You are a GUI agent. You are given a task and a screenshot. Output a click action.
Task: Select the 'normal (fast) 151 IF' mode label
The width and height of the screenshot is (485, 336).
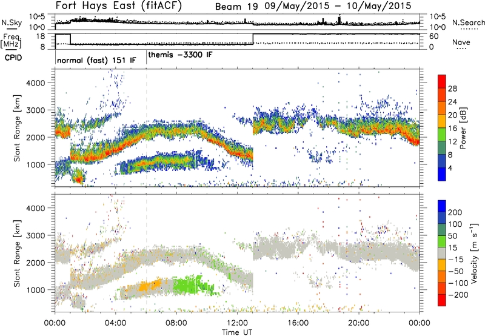click(96, 60)
